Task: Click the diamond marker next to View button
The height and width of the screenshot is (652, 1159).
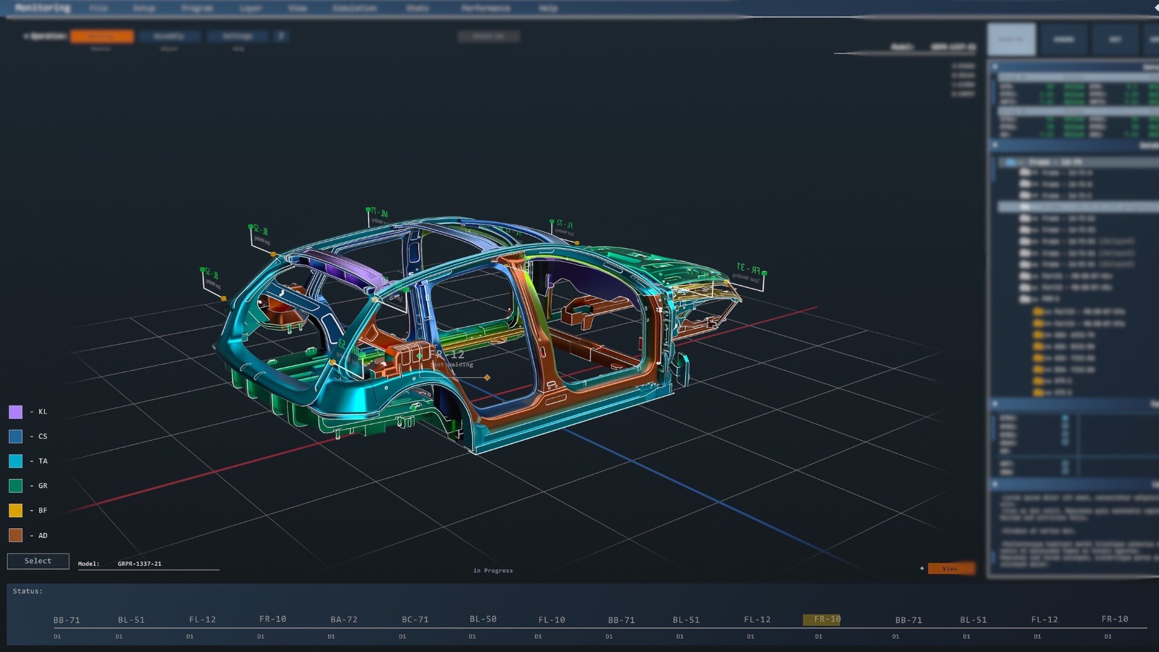Action: click(x=922, y=568)
